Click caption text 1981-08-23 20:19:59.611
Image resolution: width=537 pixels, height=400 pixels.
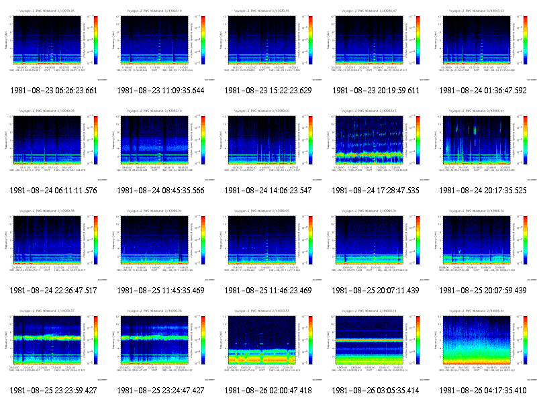(376, 91)
